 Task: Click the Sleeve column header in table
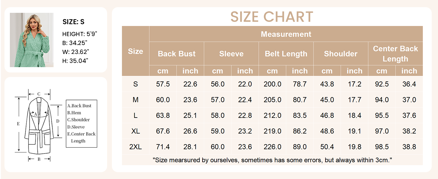click(231, 54)
